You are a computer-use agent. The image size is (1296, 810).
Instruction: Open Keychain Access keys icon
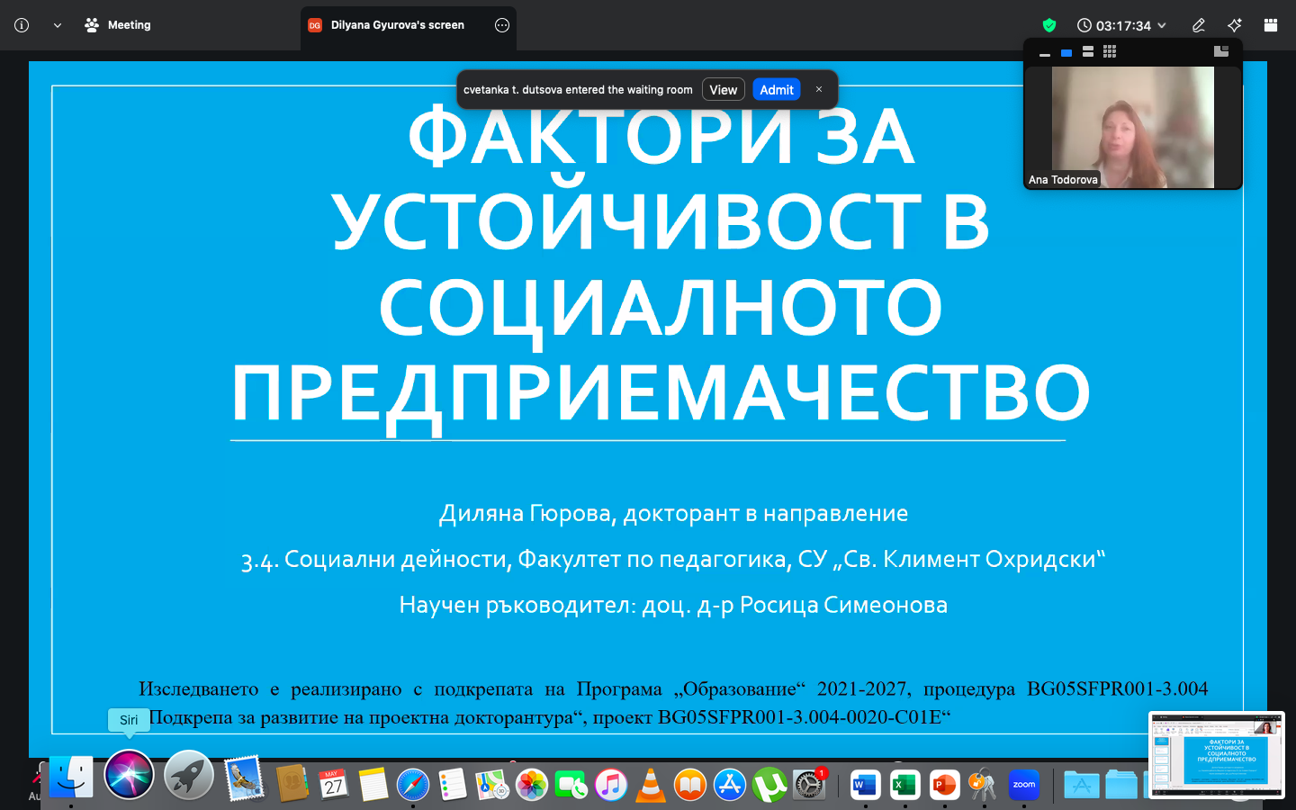click(984, 785)
